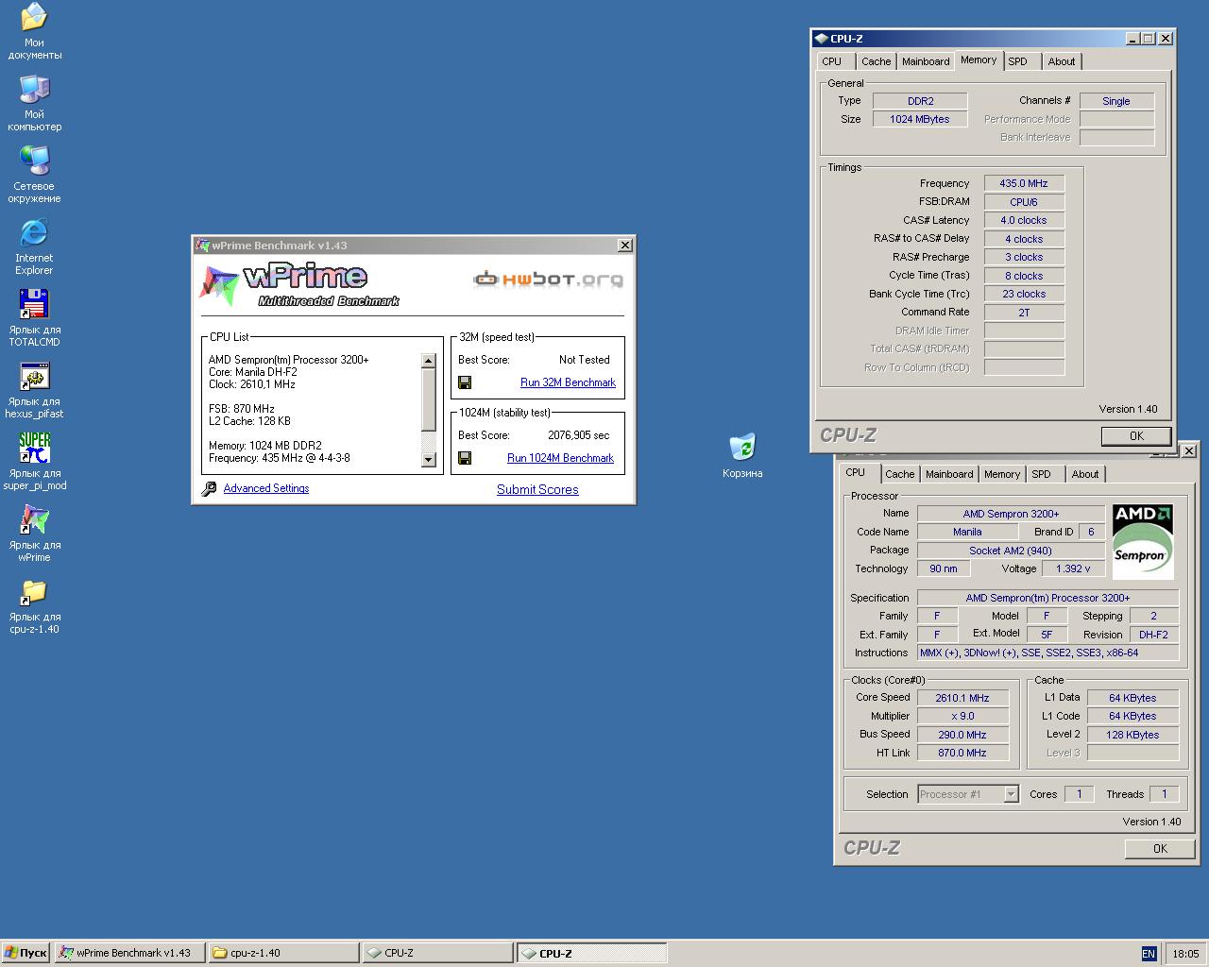Select wPrime desktop shortcut icon
The image size is (1209, 967).
(x=34, y=520)
